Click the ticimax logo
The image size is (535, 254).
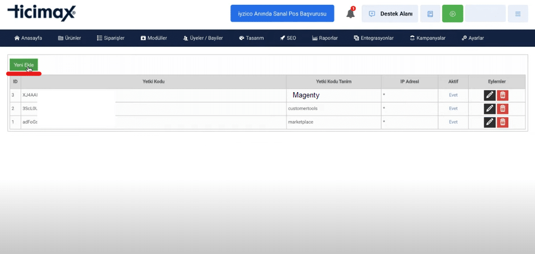[x=42, y=13]
